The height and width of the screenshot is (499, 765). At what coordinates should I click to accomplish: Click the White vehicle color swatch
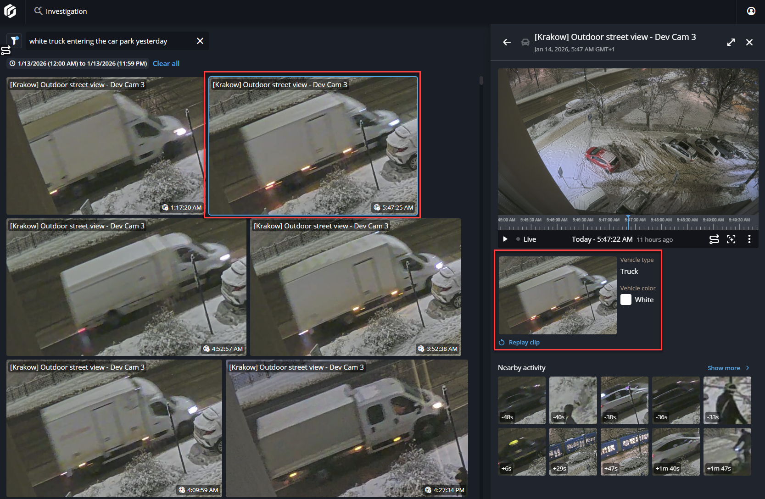625,299
